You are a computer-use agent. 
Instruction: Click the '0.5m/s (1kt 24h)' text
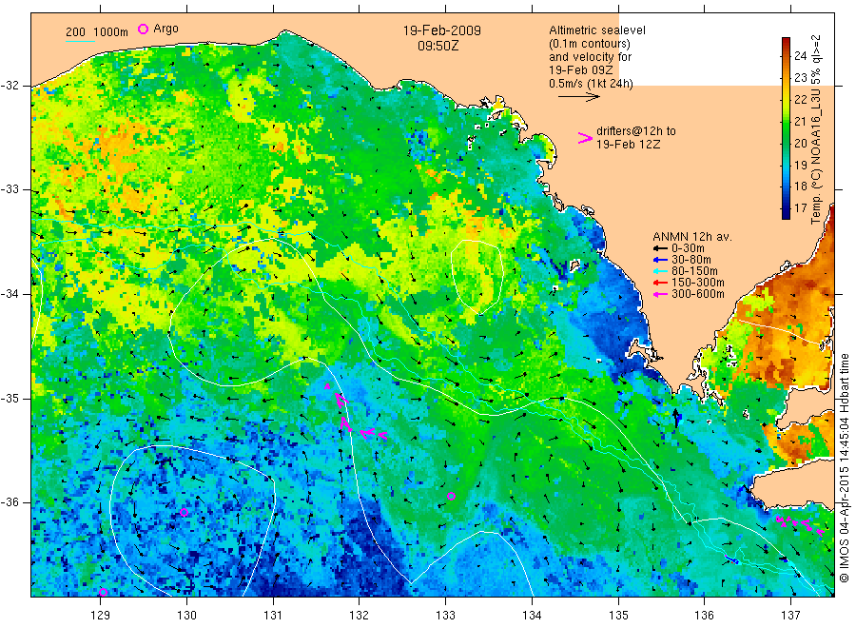pyautogui.click(x=591, y=84)
